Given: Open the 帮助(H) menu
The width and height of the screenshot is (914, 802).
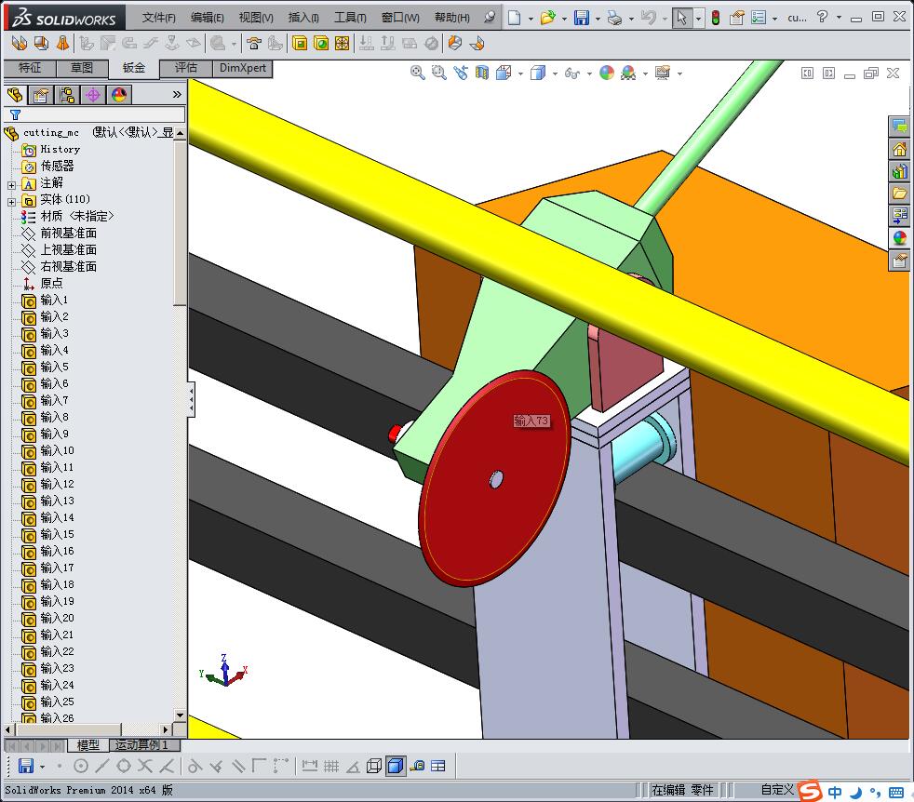Looking at the screenshot, I should [451, 18].
